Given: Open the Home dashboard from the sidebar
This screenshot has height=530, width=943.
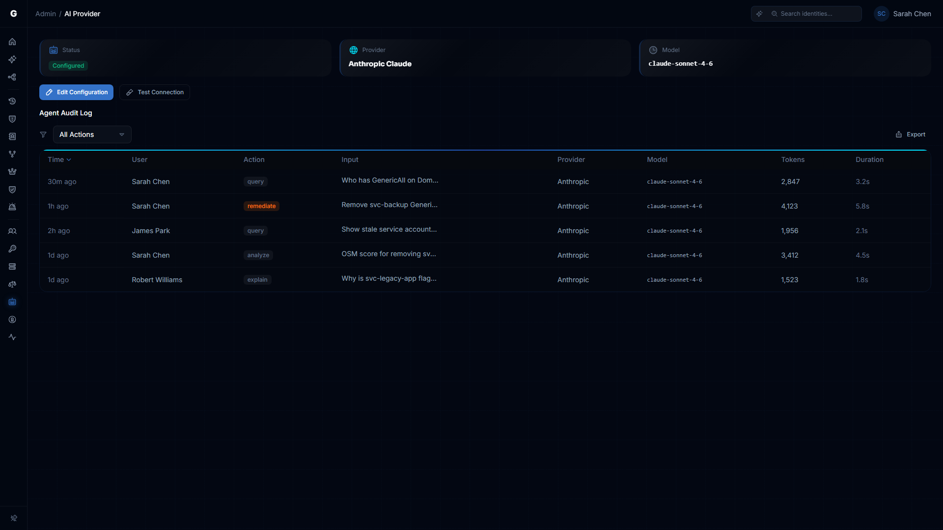Looking at the screenshot, I should pyautogui.click(x=12, y=42).
